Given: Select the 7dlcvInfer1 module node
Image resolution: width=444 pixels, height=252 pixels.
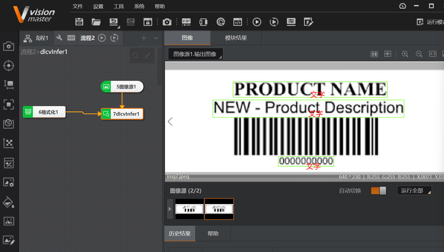Looking at the screenshot, I should tap(122, 114).
